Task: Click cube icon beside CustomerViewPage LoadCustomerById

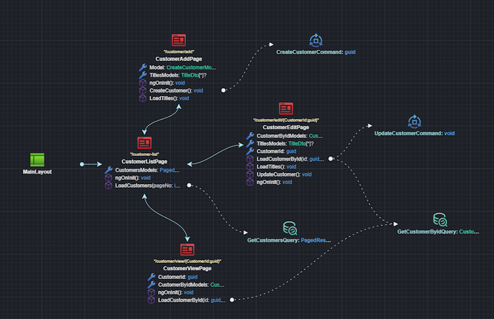Action: click(x=151, y=300)
